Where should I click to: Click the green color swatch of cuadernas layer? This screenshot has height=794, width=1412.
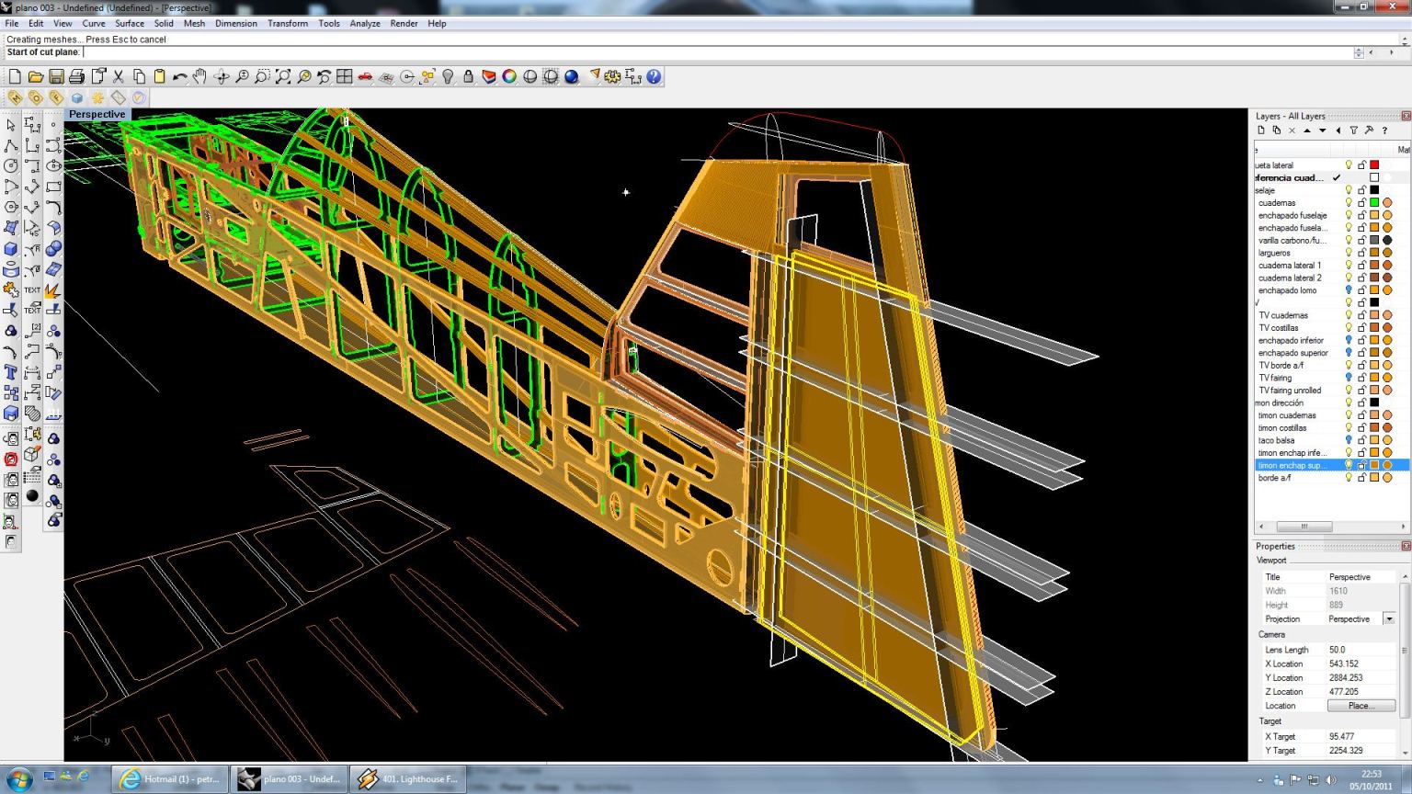coord(1374,203)
